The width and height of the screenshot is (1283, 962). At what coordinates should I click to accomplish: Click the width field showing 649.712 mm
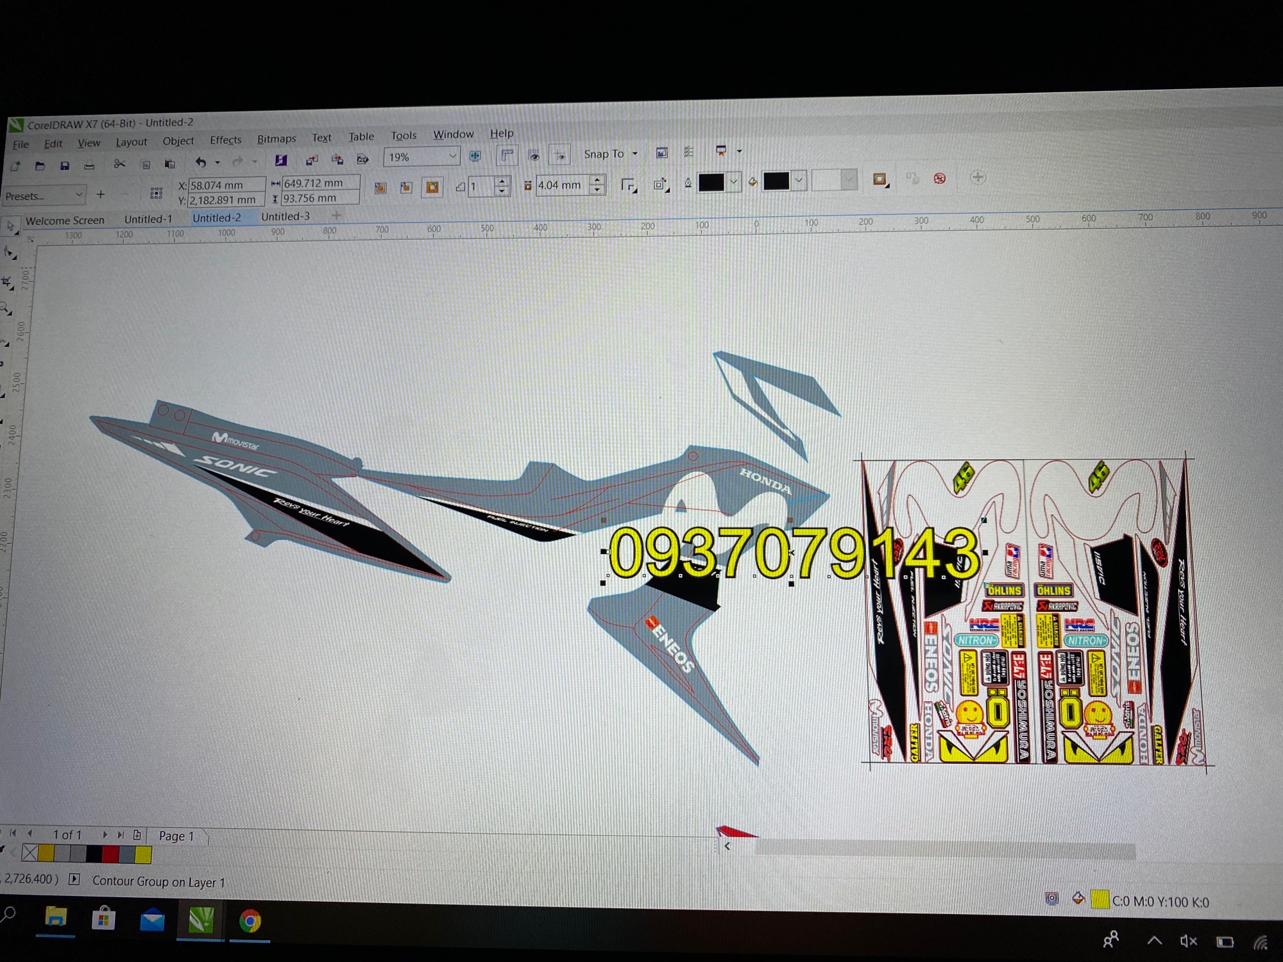(320, 183)
